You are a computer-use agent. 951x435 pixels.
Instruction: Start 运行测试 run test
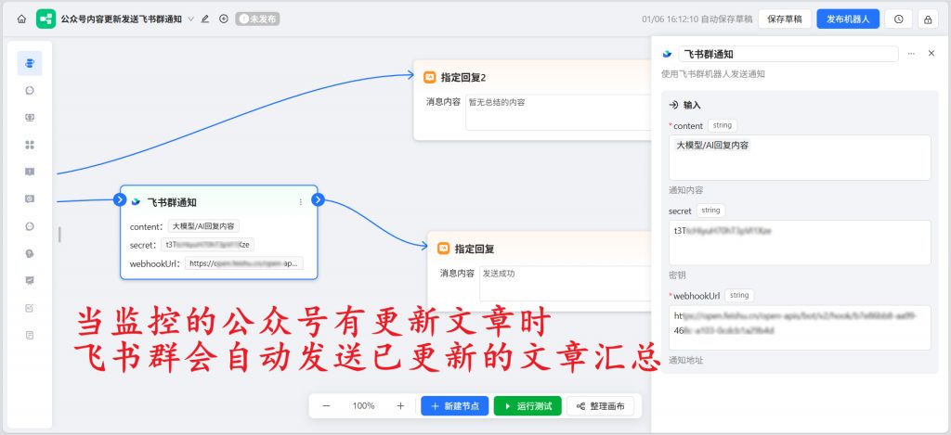528,406
